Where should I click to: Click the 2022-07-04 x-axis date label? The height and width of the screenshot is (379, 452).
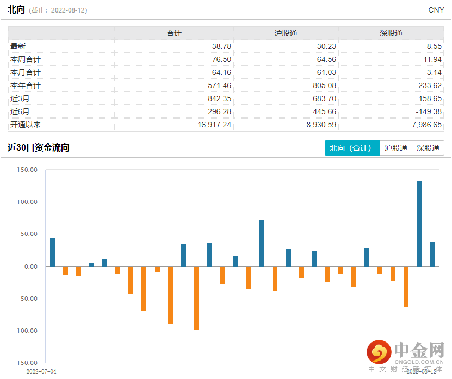tap(41, 371)
